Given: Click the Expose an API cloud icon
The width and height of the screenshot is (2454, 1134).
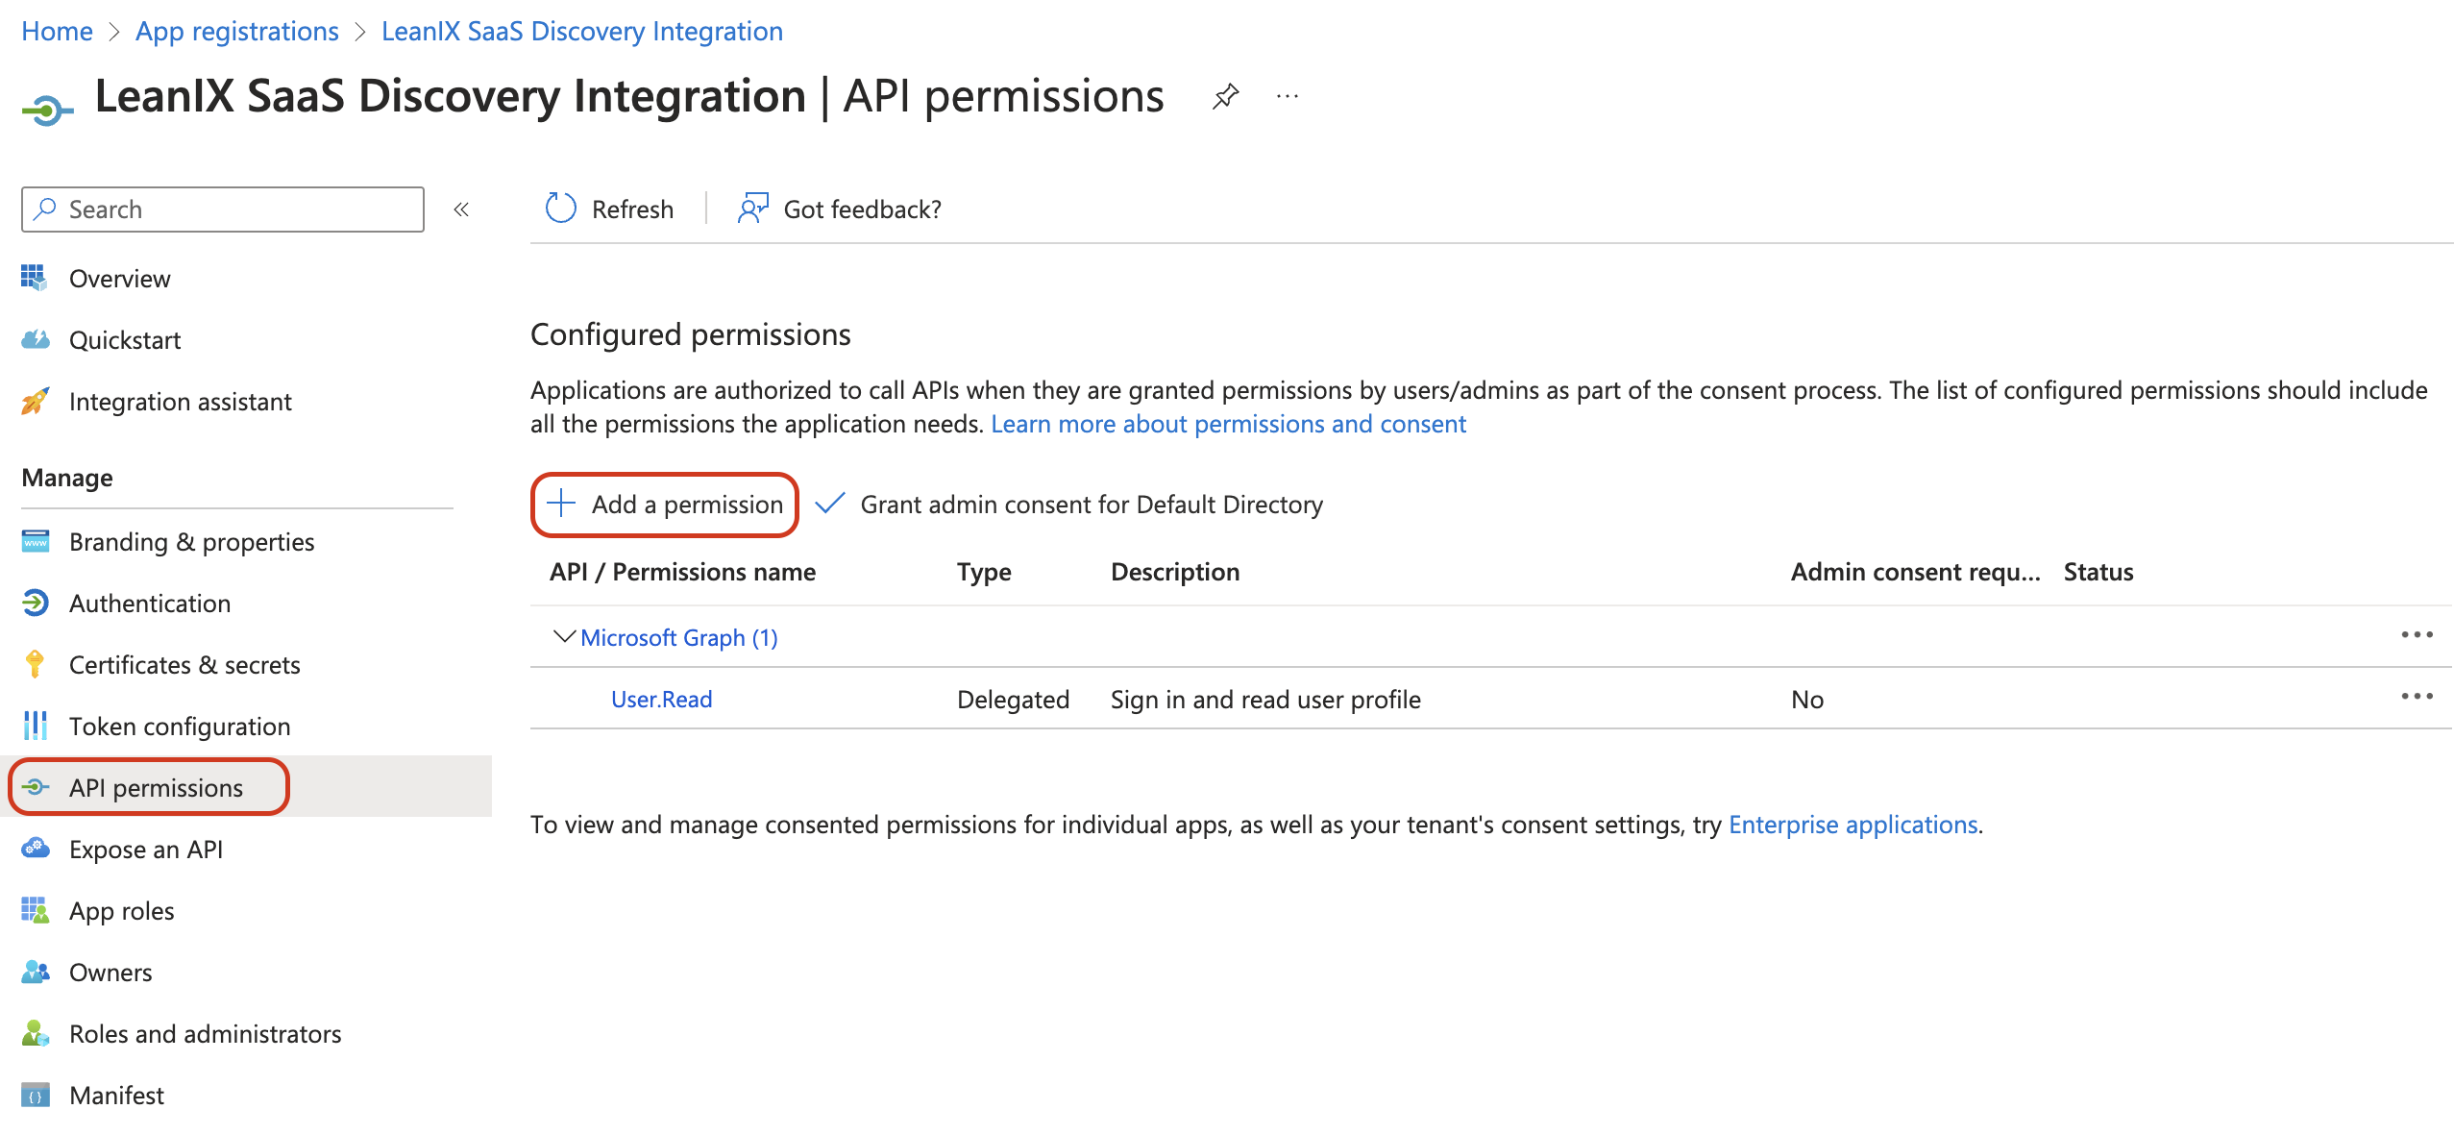Looking at the screenshot, I should tap(36, 848).
